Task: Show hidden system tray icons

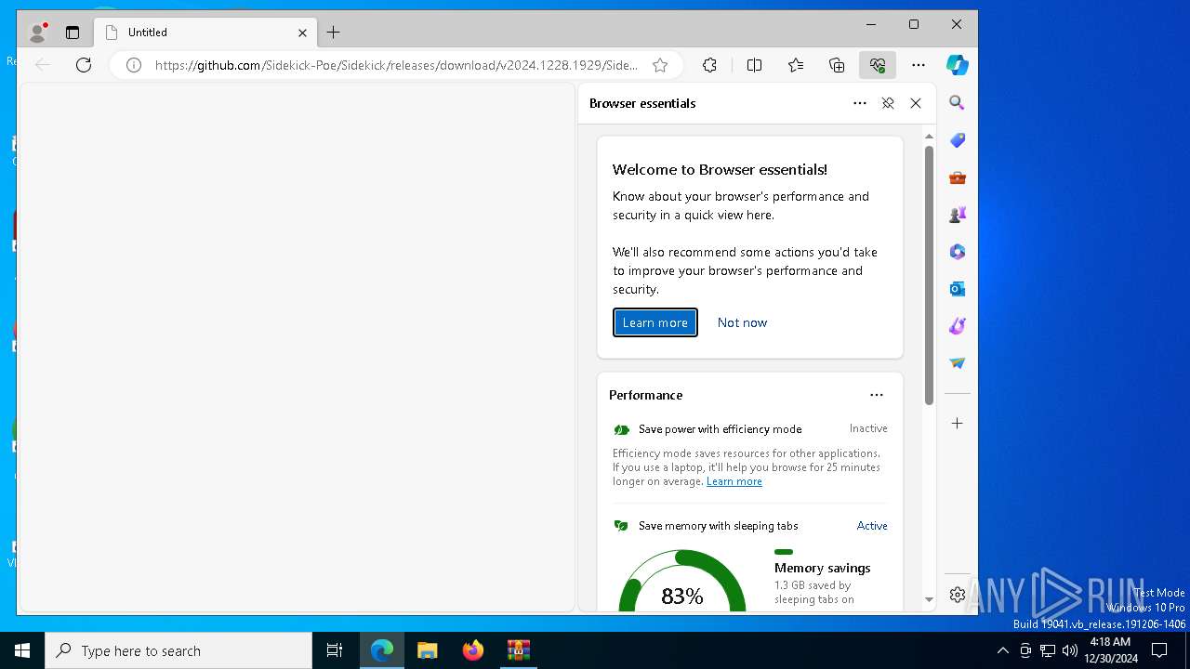Action: pyautogui.click(x=1002, y=650)
